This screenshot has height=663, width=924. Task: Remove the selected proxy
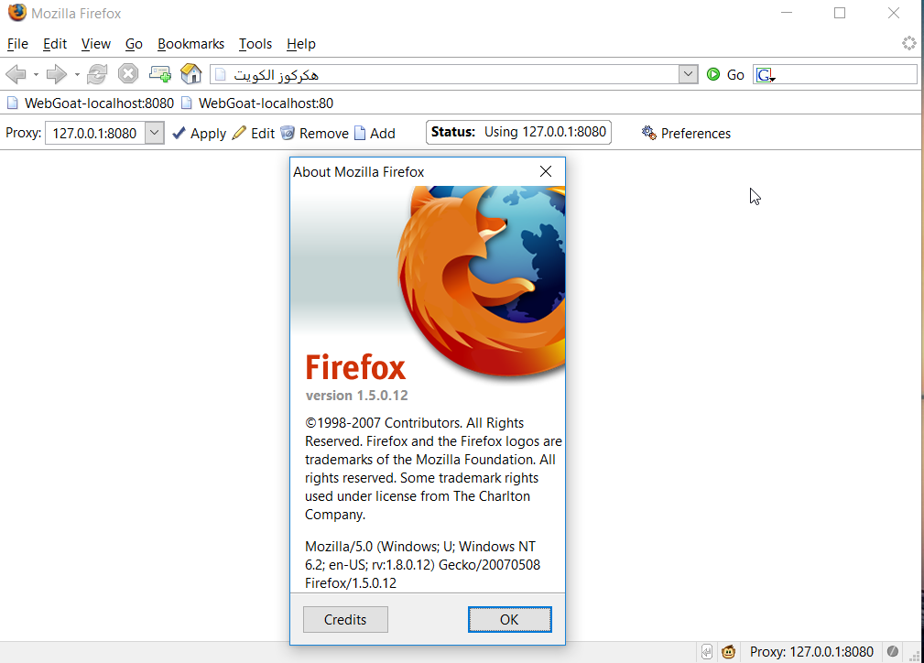315,133
